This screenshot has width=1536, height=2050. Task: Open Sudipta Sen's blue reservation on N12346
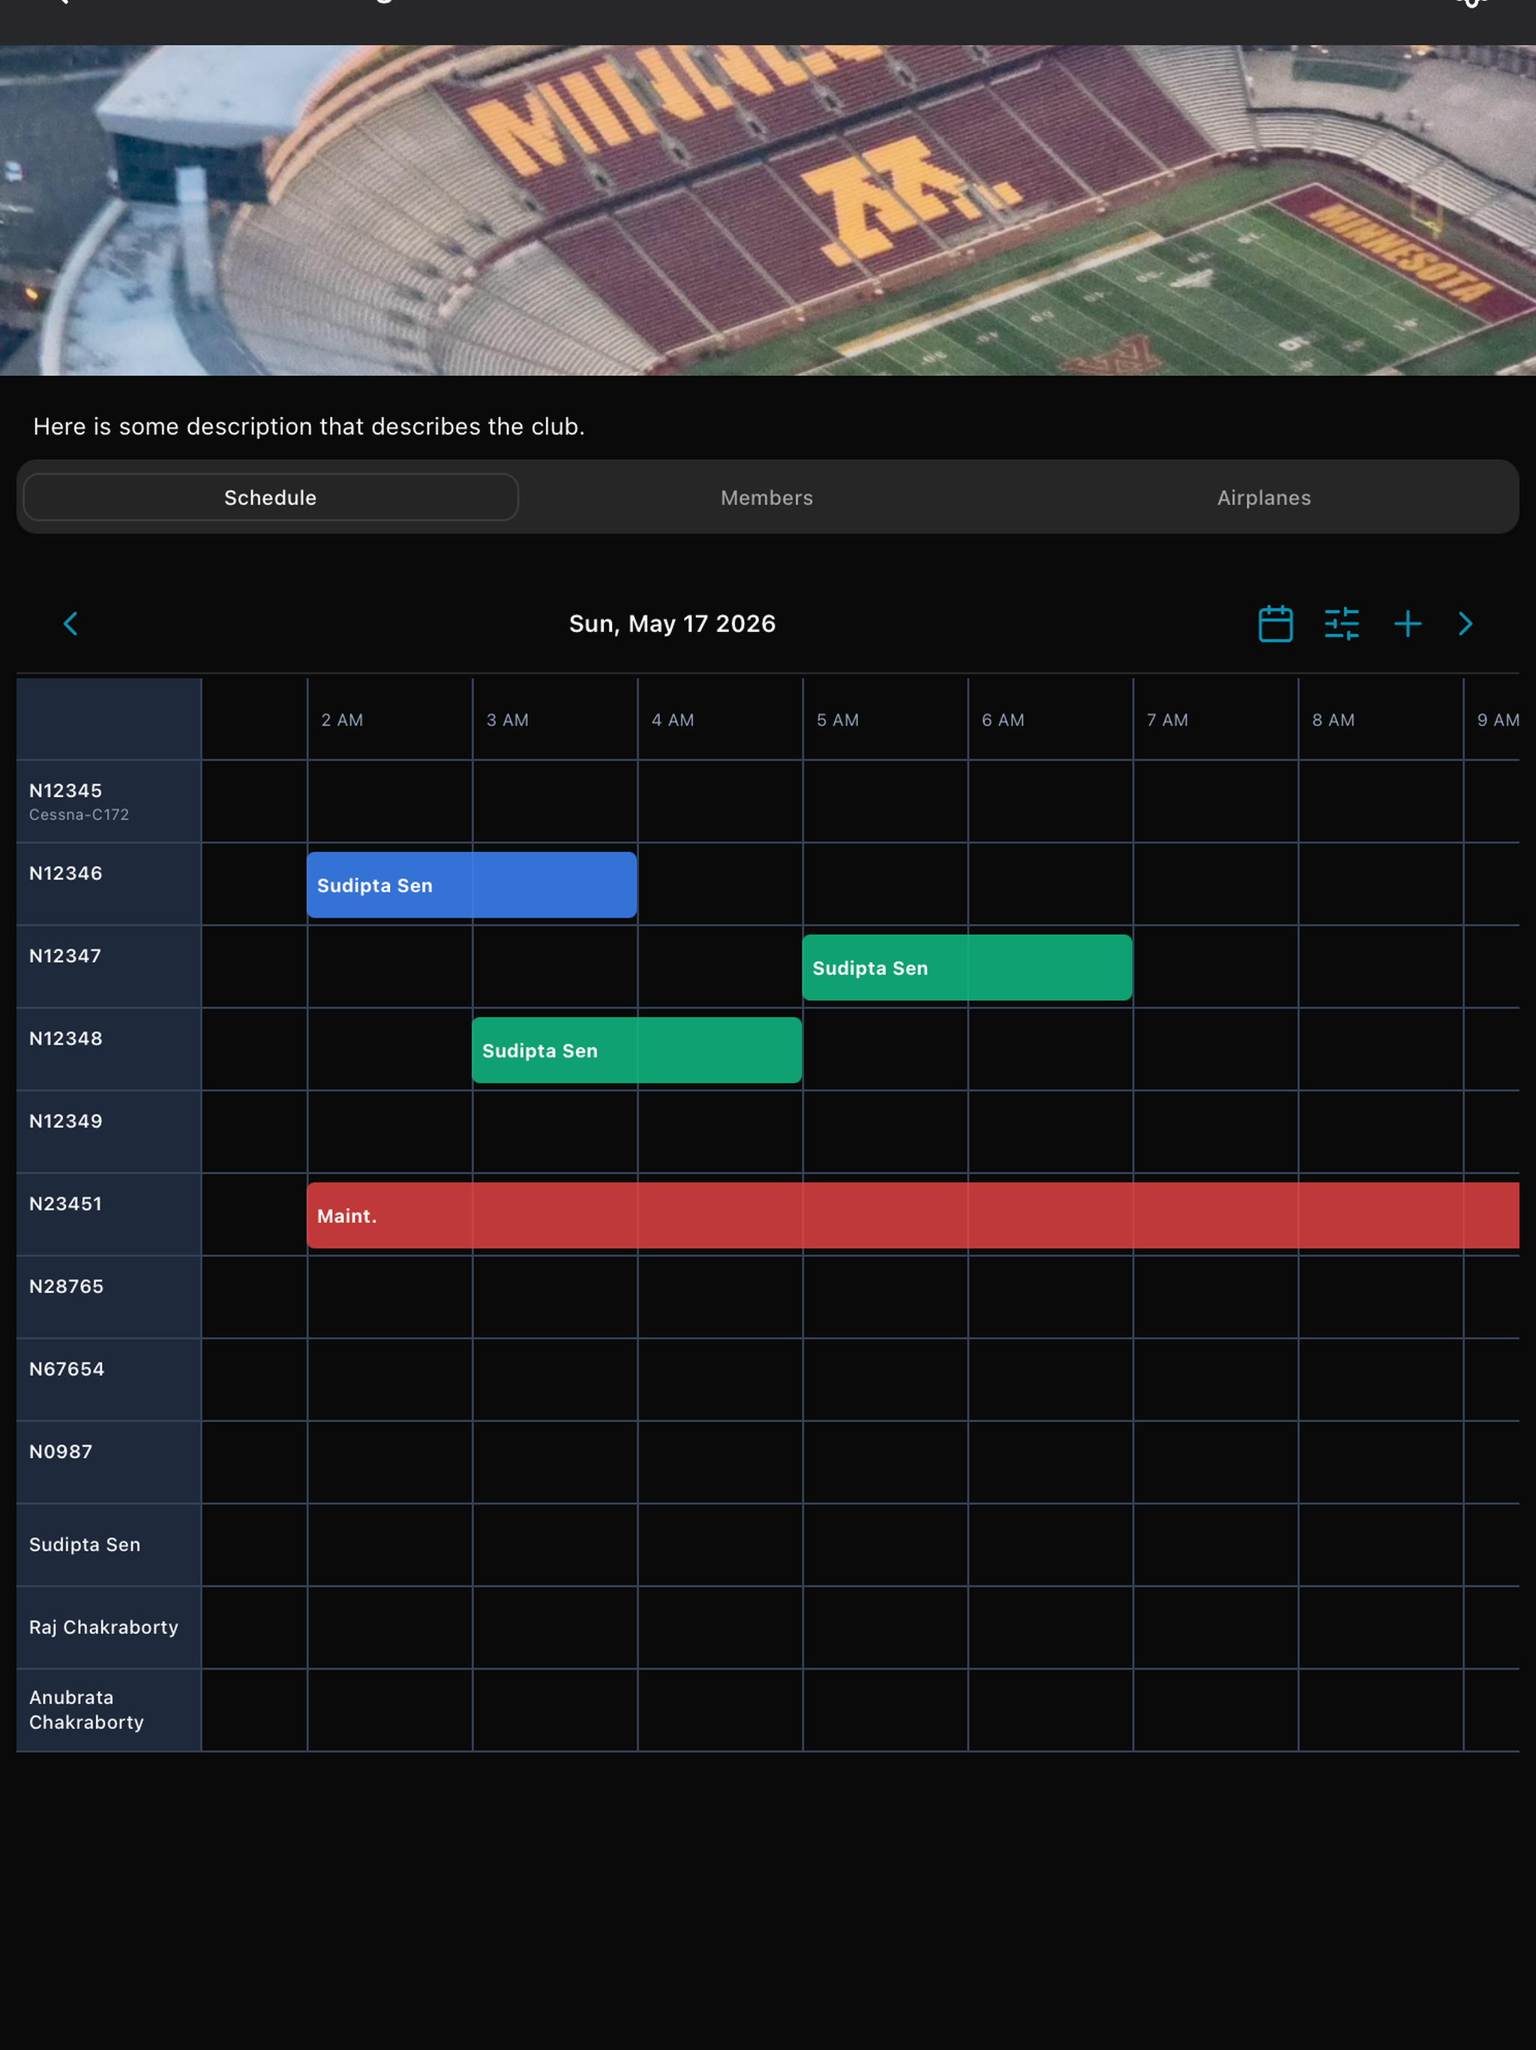[472, 885]
